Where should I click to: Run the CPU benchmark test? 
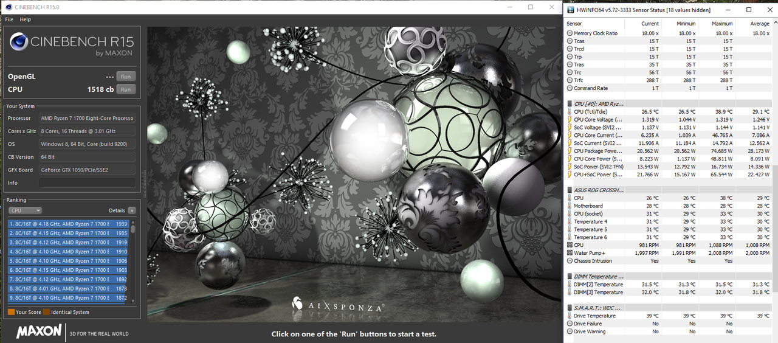(x=126, y=89)
